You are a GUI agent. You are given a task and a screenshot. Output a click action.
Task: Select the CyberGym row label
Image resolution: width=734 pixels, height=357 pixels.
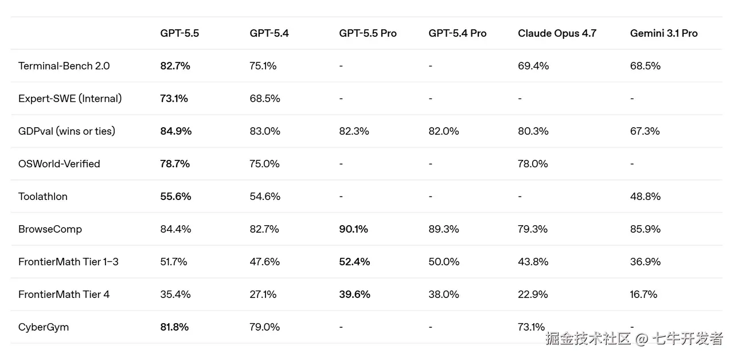(44, 327)
